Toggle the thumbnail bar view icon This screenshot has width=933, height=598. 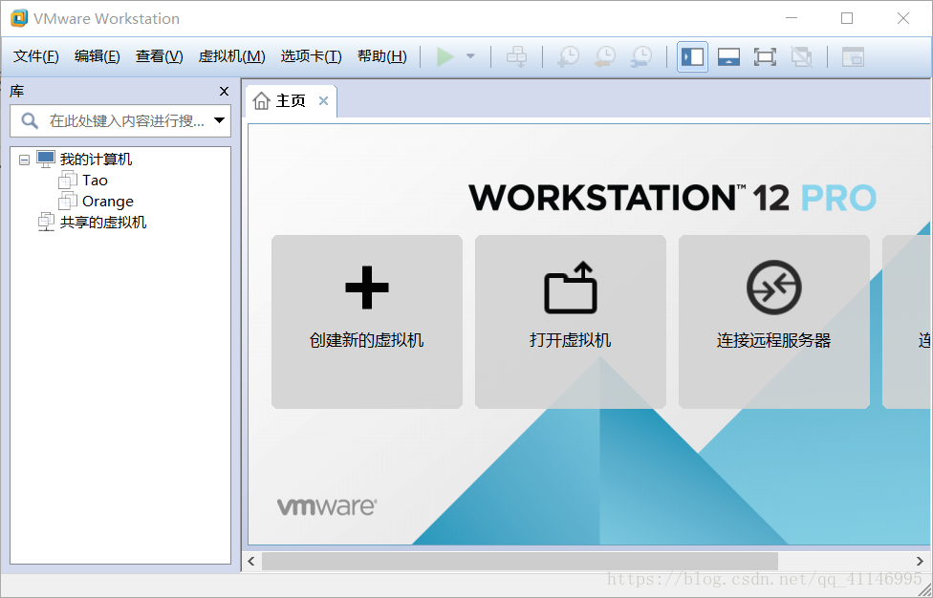point(728,57)
